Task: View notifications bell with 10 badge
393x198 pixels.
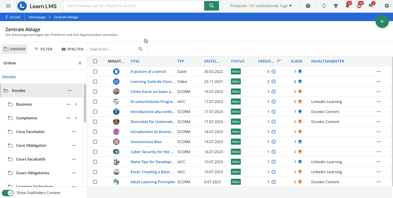Action: click(347, 6)
